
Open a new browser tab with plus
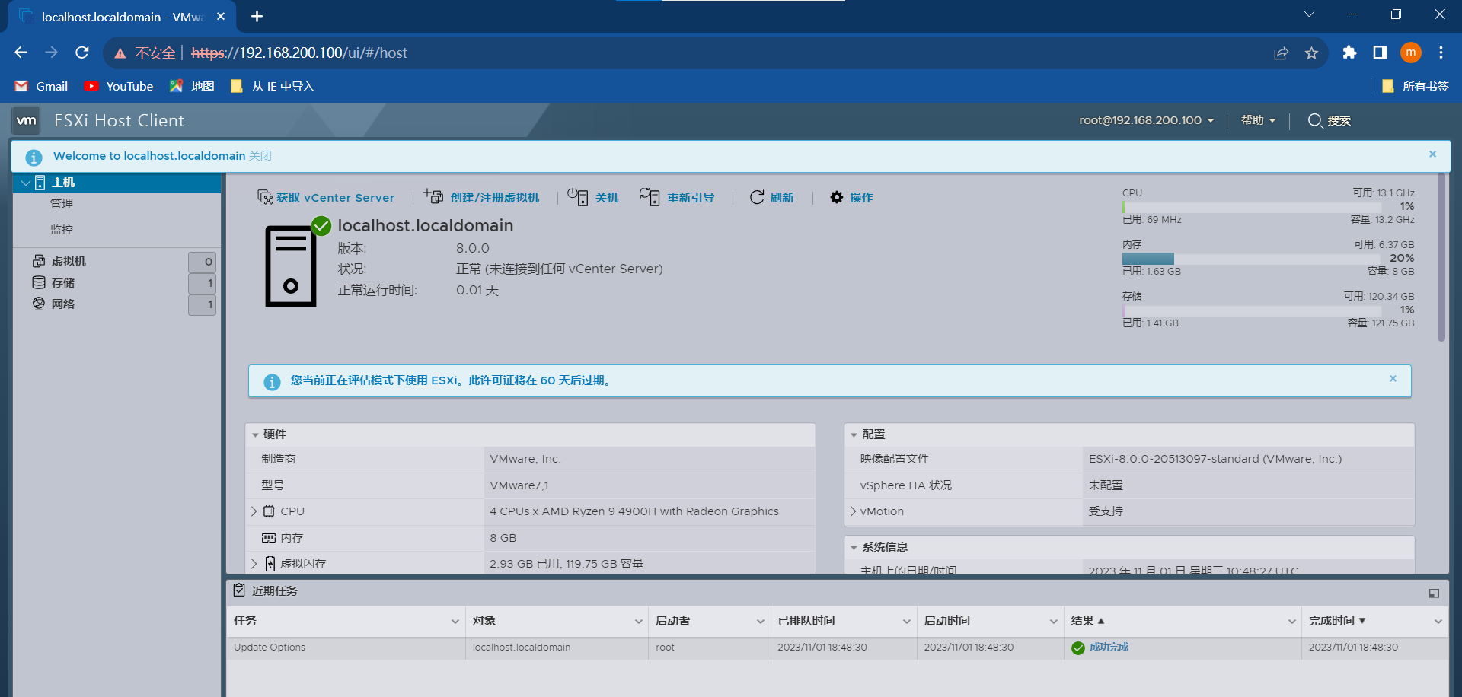pos(257,16)
